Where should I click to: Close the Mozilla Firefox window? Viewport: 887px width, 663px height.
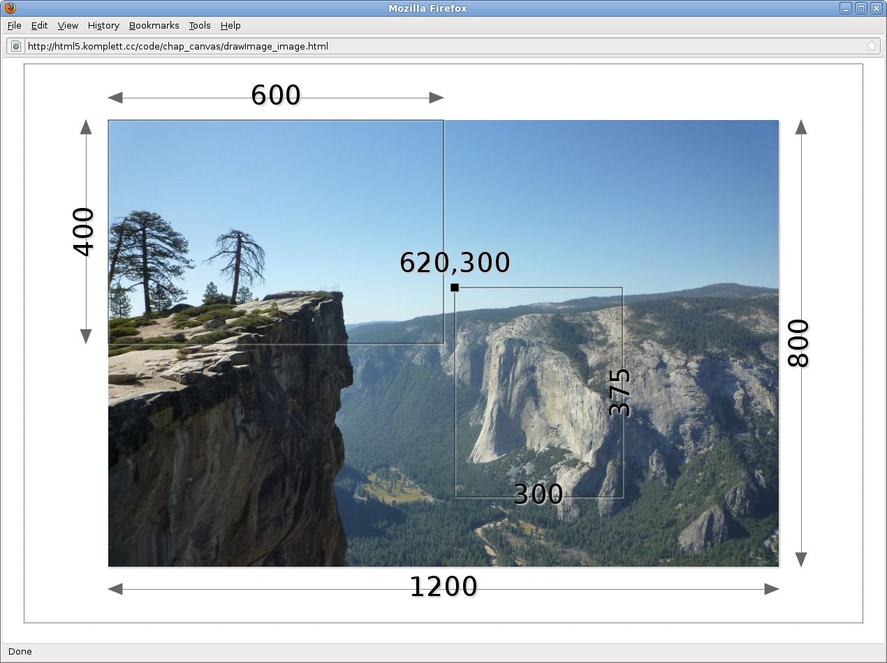pos(876,8)
